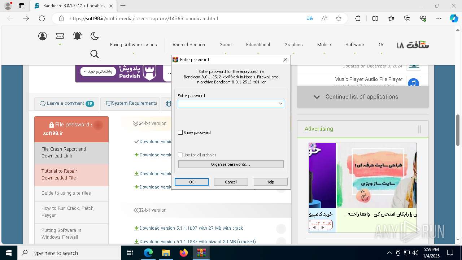Click the address bar URL
The width and height of the screenshot is (462, 260).
coord(144,18)
